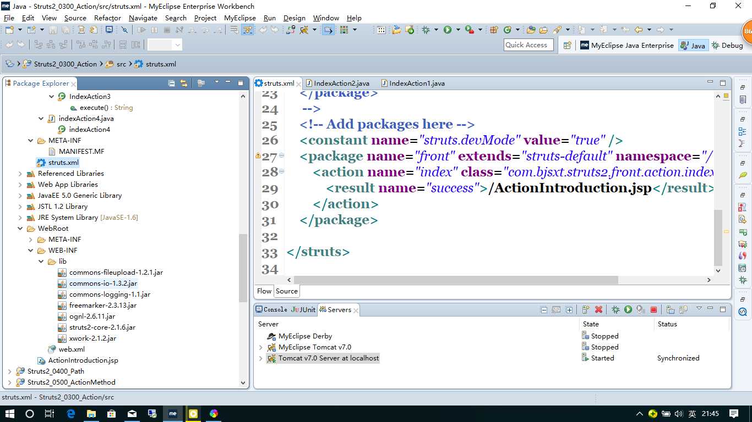Viewport: 752px width, 422px height.
Task: Click the Open Type toolbar icon
Action: tap(531, 30)
